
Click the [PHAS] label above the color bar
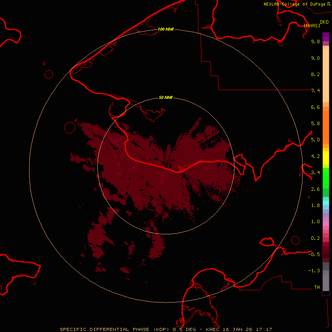point(312,25)
